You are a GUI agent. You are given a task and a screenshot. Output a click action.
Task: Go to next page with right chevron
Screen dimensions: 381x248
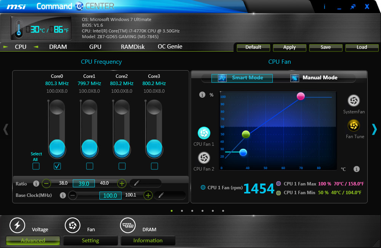click(374, 129)
